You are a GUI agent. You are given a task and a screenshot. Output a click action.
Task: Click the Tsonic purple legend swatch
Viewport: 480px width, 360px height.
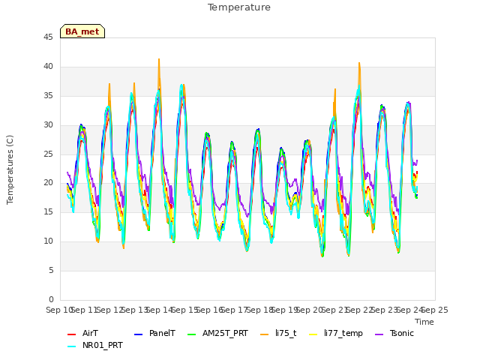click(379, 334)
